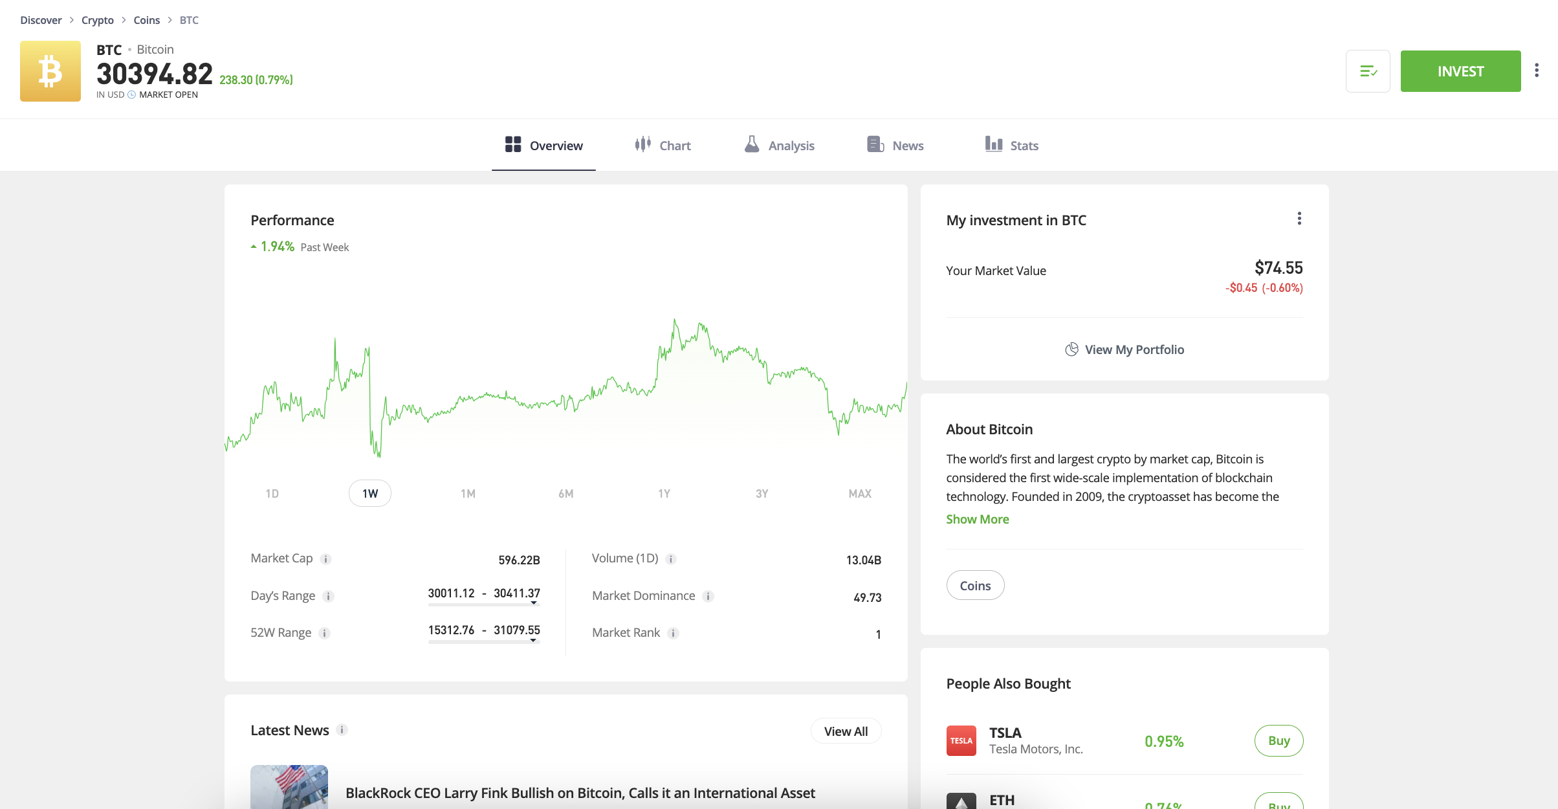
Task: Click the weekly performance line chart
Action: (566, 388)
